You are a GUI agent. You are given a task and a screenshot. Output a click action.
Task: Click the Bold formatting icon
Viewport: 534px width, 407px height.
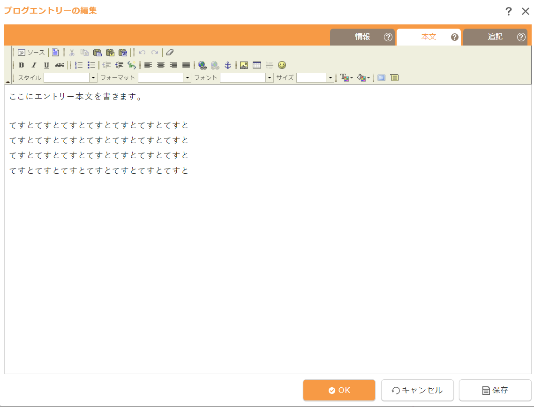point(21,65)
